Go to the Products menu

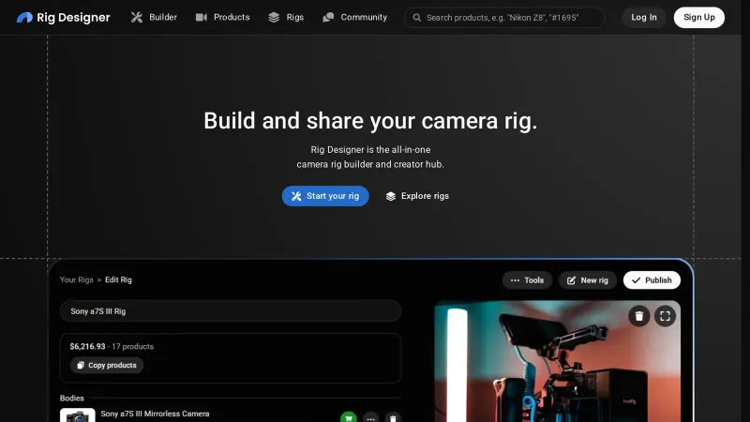[222, 18]
